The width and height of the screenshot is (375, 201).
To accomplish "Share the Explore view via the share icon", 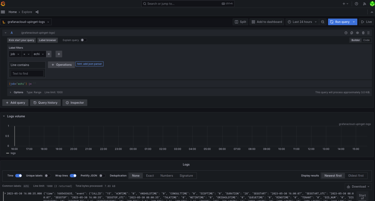I will pyautogui.click(x=36, y=12).
